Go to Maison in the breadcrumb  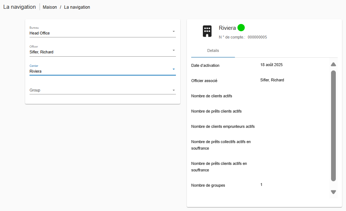(x=50, y=7)
